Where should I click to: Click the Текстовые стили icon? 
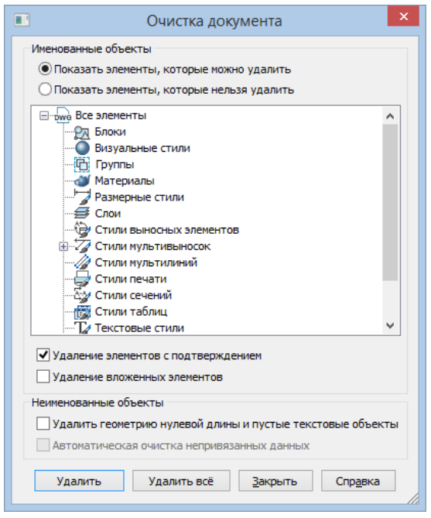point(82,328)
